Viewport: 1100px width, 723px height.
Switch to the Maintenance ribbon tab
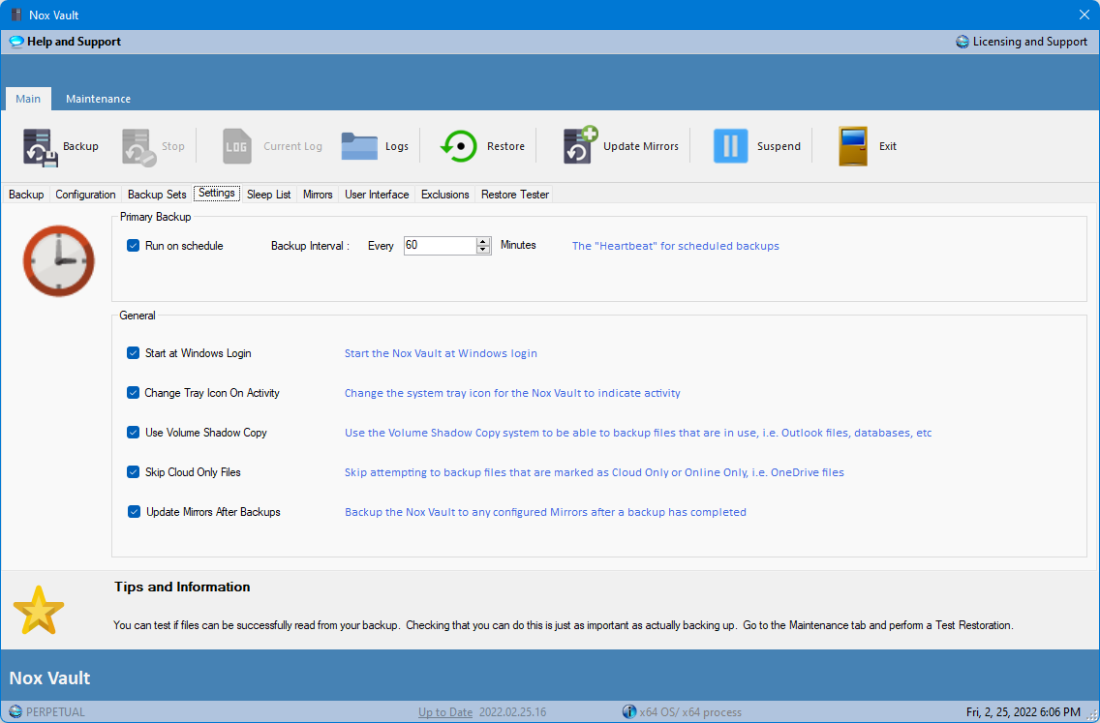pyautogui.click(x=98, y=99)
